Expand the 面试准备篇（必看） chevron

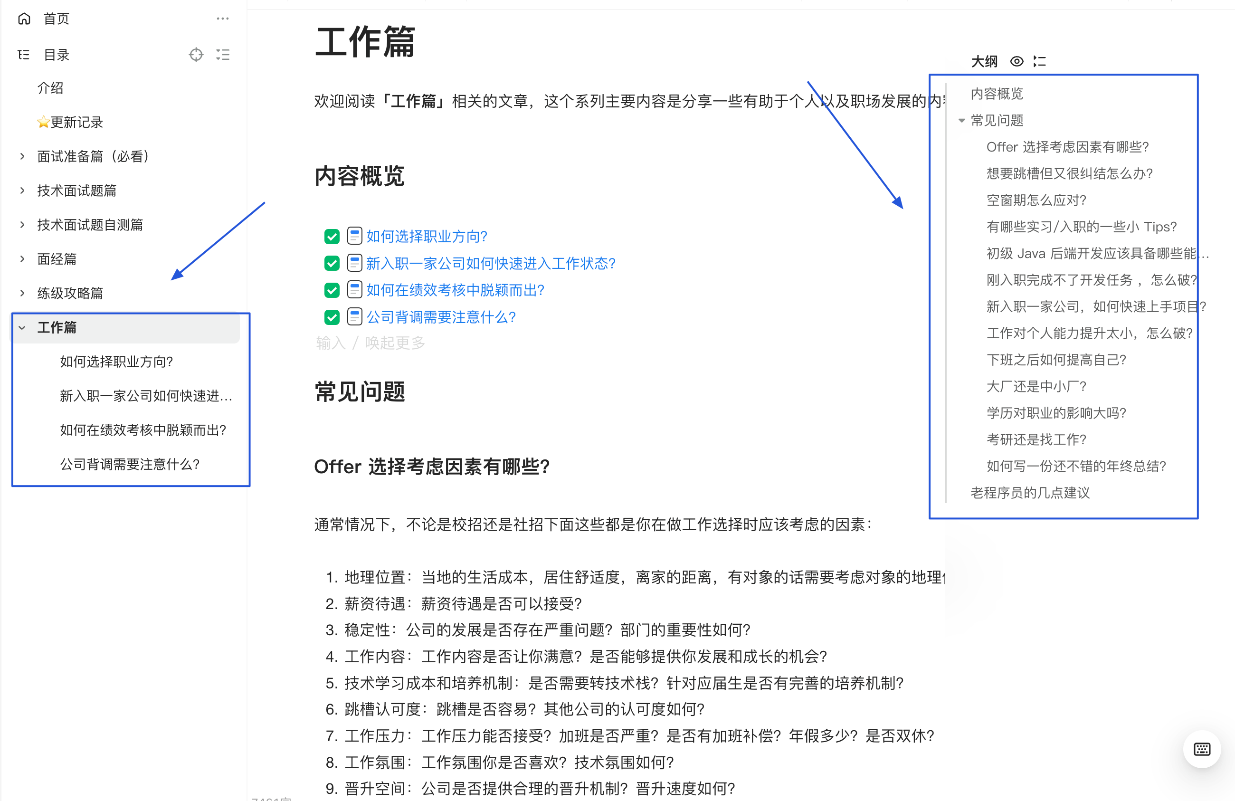click(22, 156)
